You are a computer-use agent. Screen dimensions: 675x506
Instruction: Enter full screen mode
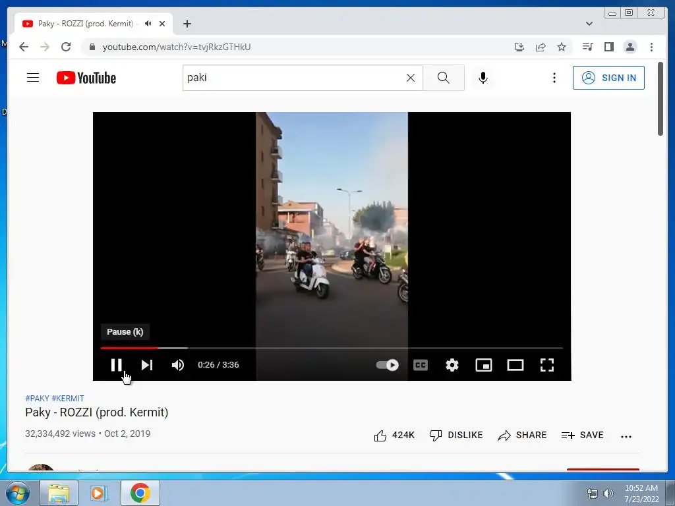click(x=546, y=365)
